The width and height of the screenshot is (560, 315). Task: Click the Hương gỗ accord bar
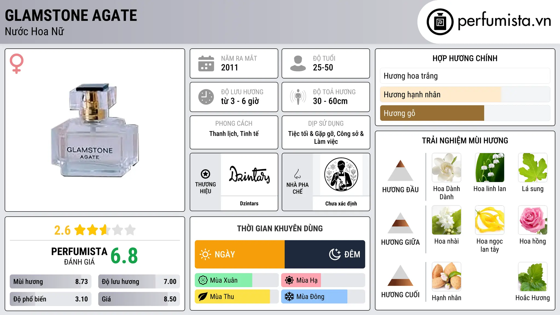coord(465,113)
